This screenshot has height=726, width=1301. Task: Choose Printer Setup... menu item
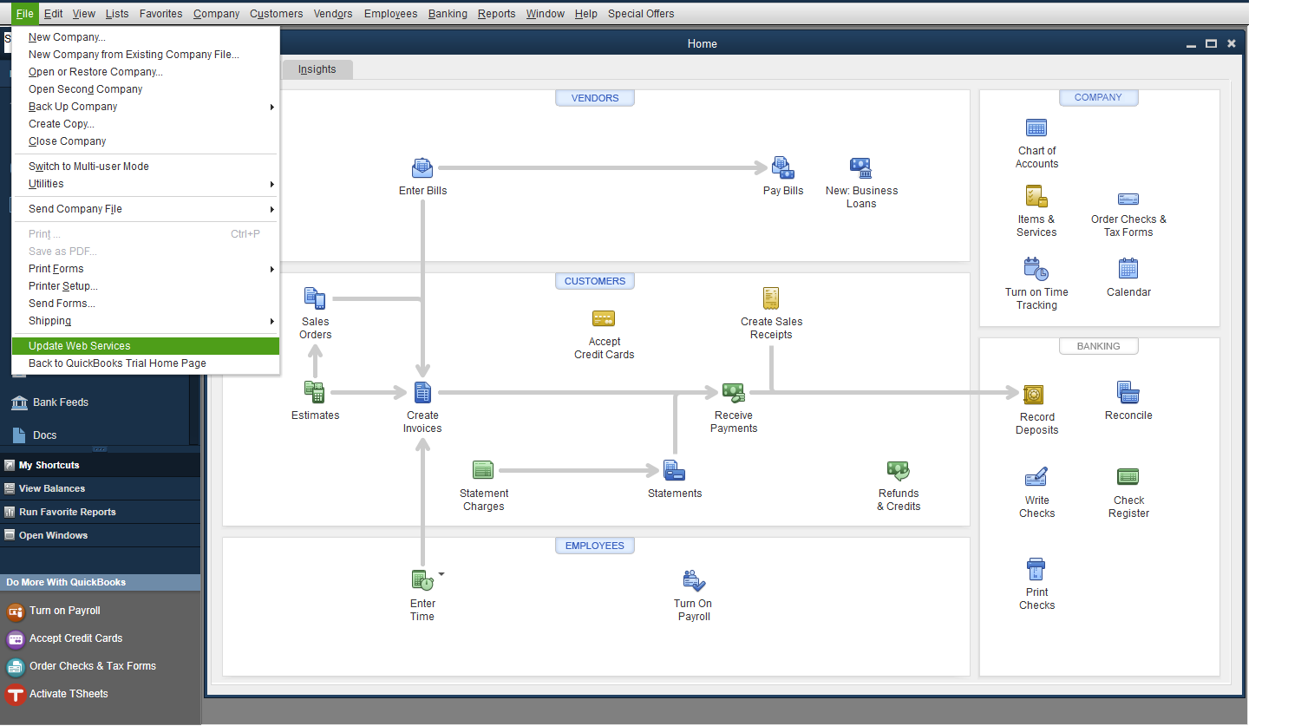click(146, 286)
